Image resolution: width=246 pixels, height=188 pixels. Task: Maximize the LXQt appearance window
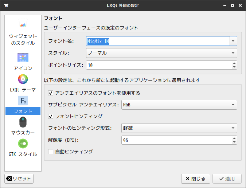pos(233,5)
